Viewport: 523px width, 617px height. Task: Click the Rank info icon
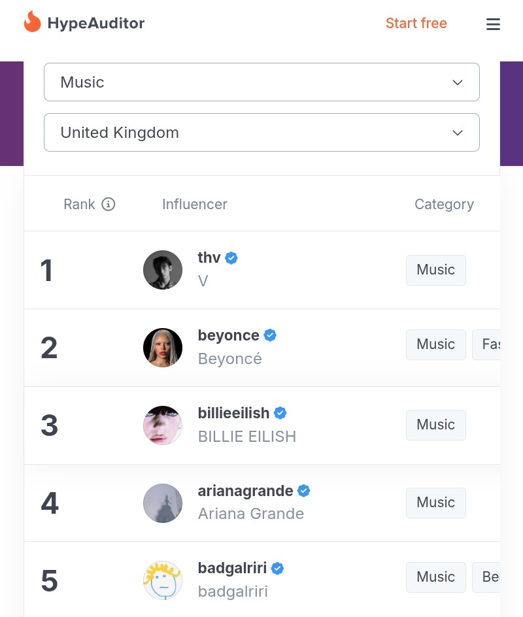(x=109, y=204)
